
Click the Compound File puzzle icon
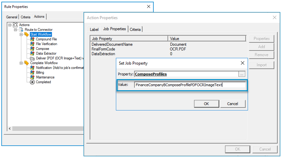32,39
